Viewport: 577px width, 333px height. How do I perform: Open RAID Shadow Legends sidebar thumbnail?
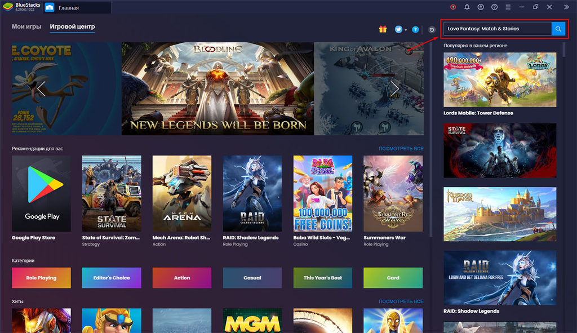coord(500,278)
